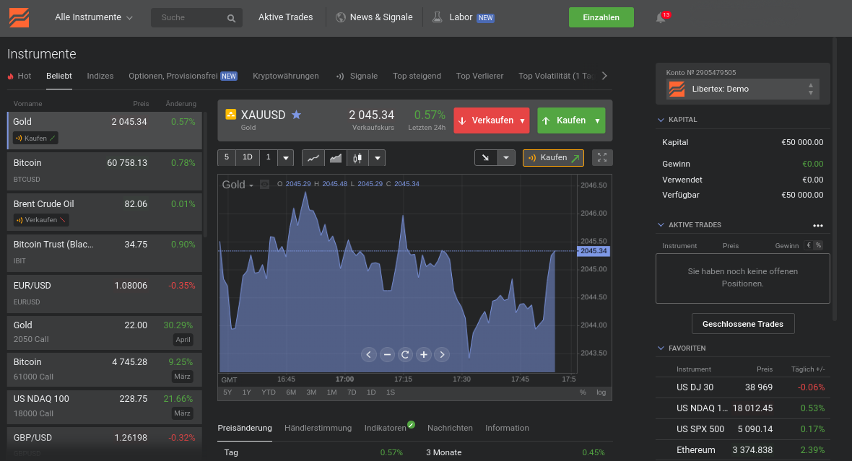This screenshot has width=852, height=461.
Task: Click the Kaufen signal button above the chart
Action: 553,157
